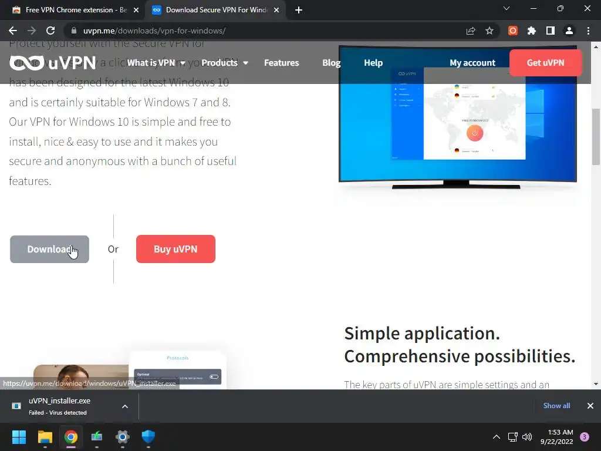Click the padlock site info icon

74,31
